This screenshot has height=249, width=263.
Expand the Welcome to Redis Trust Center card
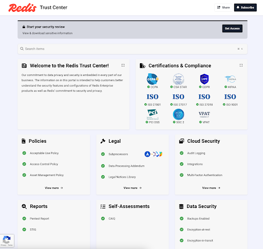(x=123, y=65)
